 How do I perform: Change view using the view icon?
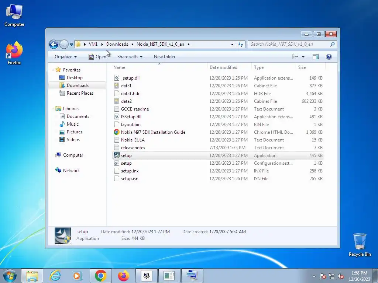(x=295, y=57)
